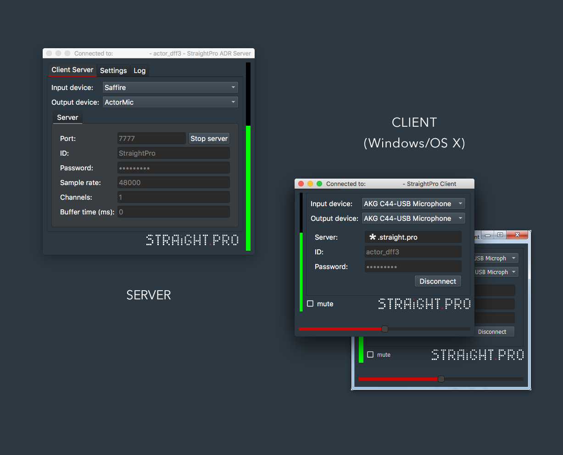Select the ID field containing StraightPro
This screenshot has width=563, height=455.
click(173, 153)
